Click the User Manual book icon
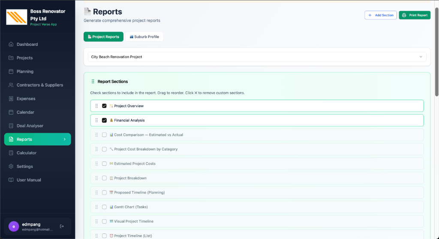The height and width of the screenshot is (239, 439). [11, 180]
